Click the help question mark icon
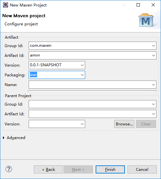 (9, 169)
